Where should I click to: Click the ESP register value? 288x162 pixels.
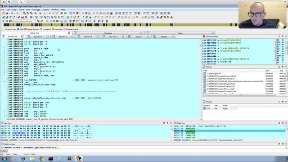211,59
